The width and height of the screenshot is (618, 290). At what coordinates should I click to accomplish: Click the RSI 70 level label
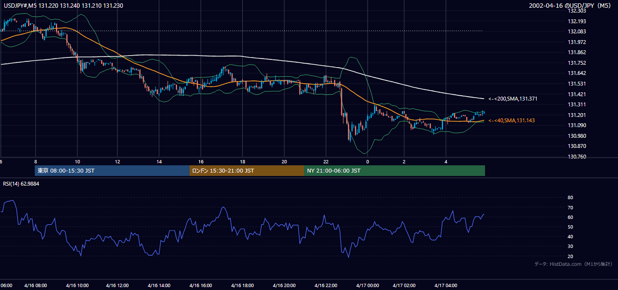coord(570,207)
